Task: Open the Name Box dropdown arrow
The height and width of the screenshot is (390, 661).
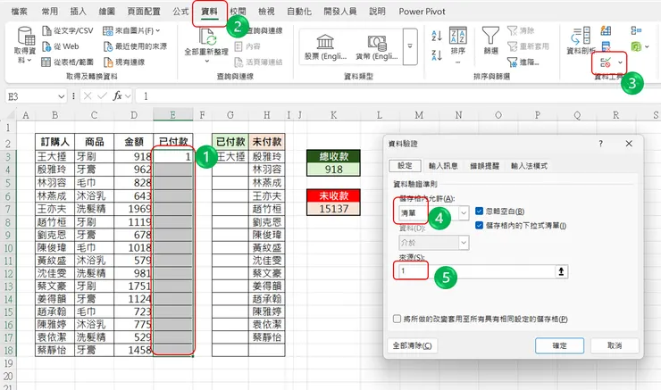Action: coord(61,96)
